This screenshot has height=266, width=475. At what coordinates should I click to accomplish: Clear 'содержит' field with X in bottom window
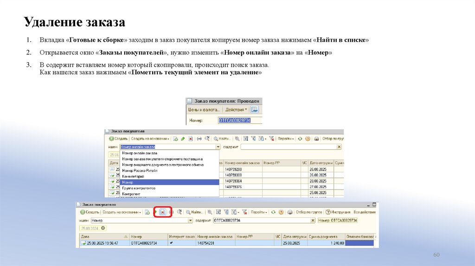click(313, 220)
